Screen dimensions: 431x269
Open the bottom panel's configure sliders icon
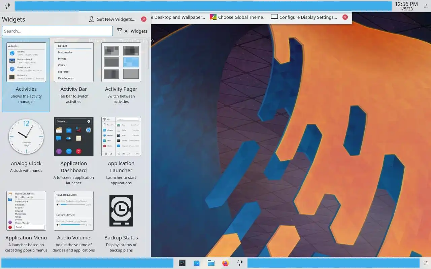tap(425, 263)
